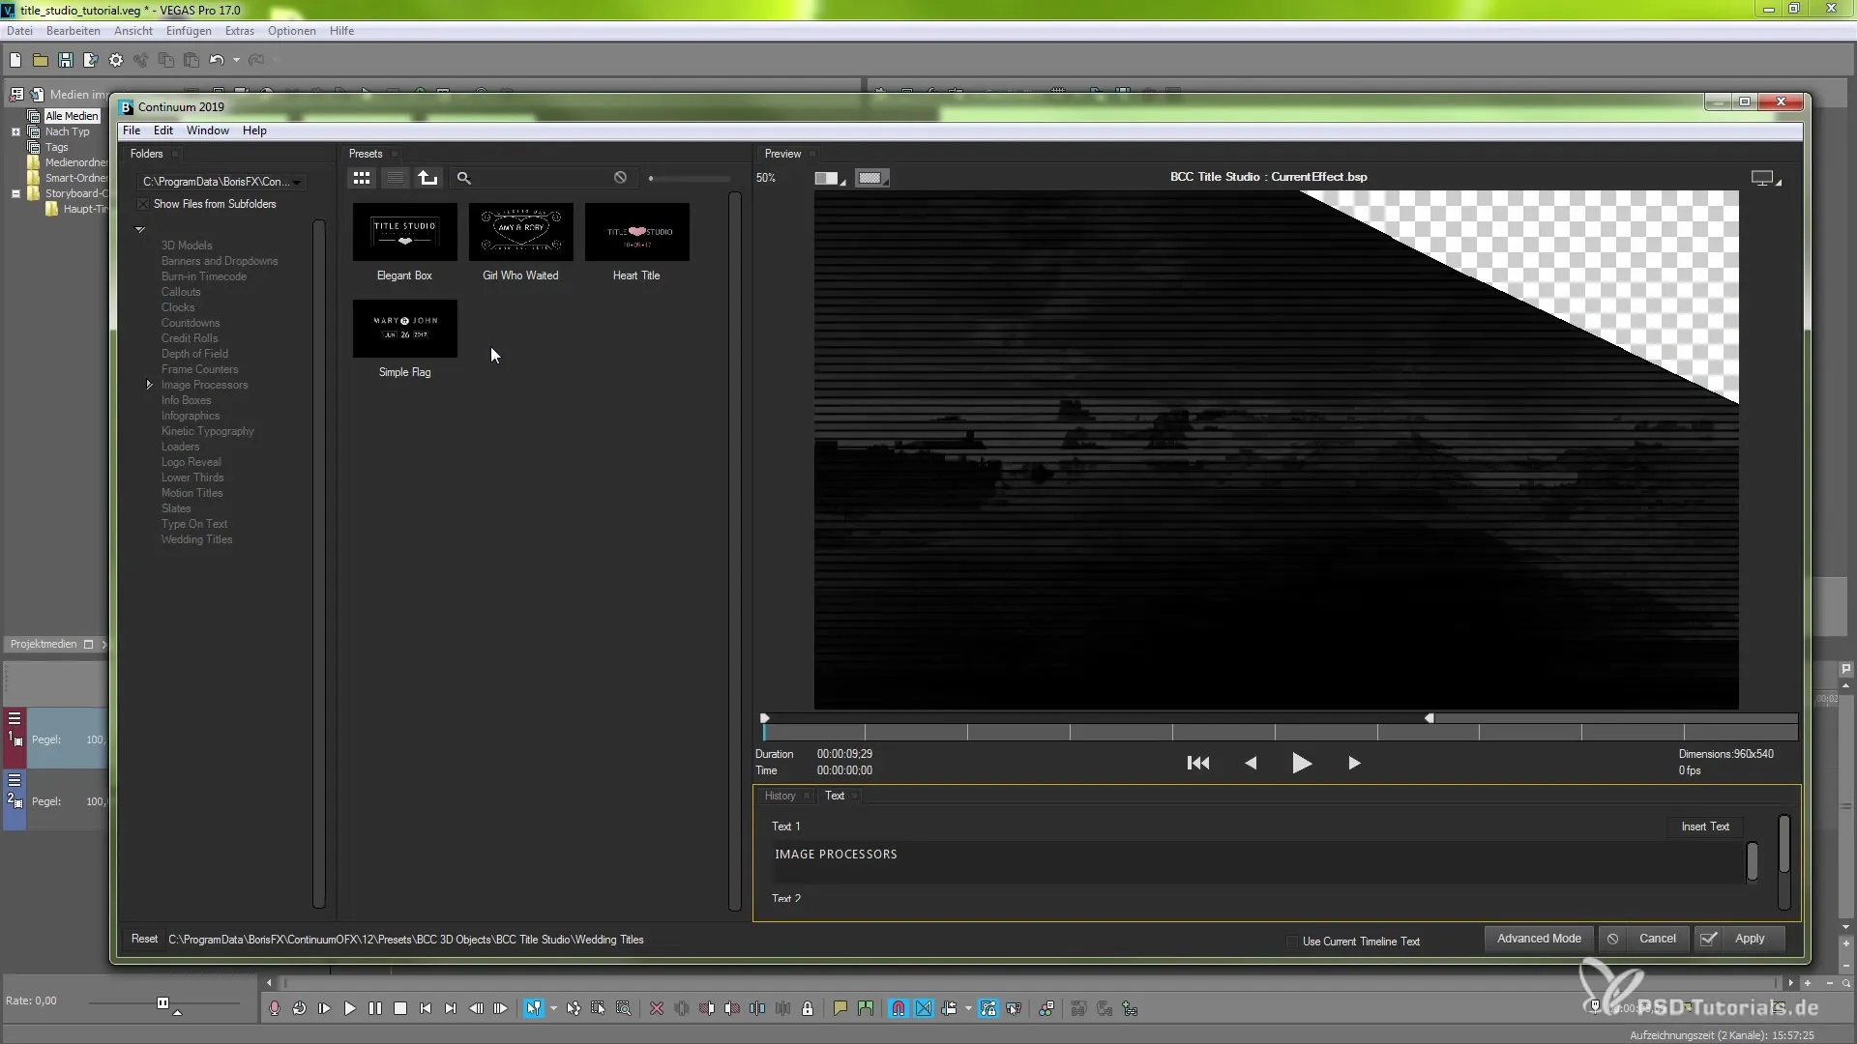Select the normal edit tool
The image size is (1857, 1044).
point(534,1008)
